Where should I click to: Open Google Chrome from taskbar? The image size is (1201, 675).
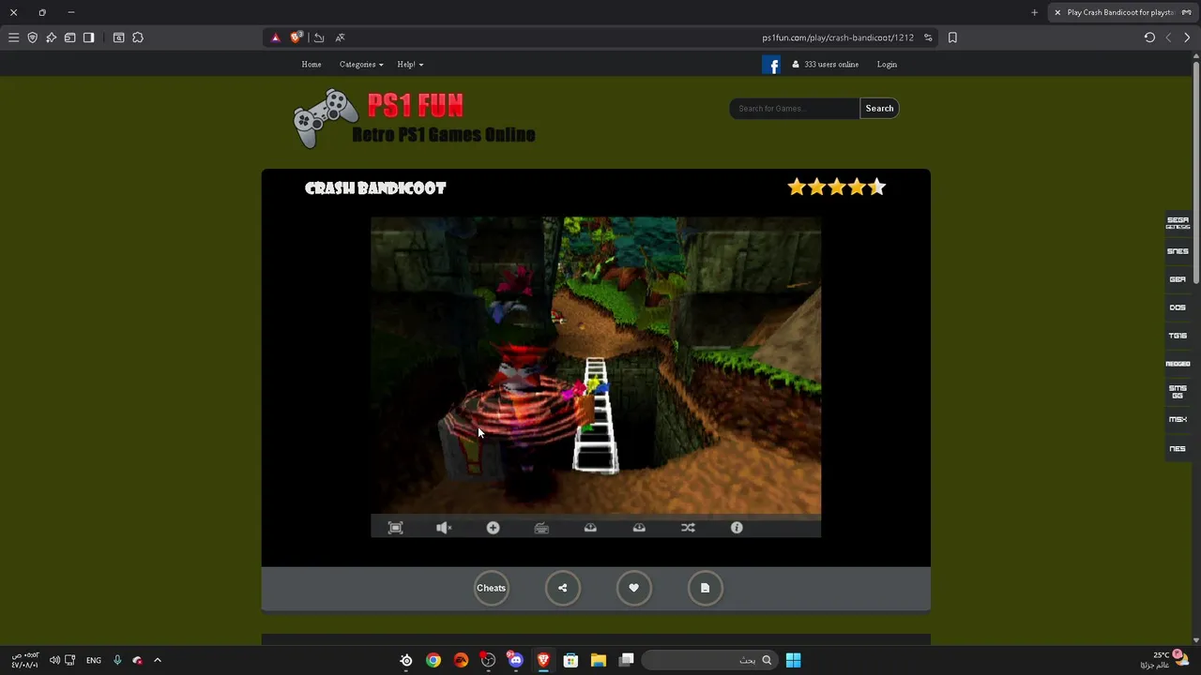point(433,660)
